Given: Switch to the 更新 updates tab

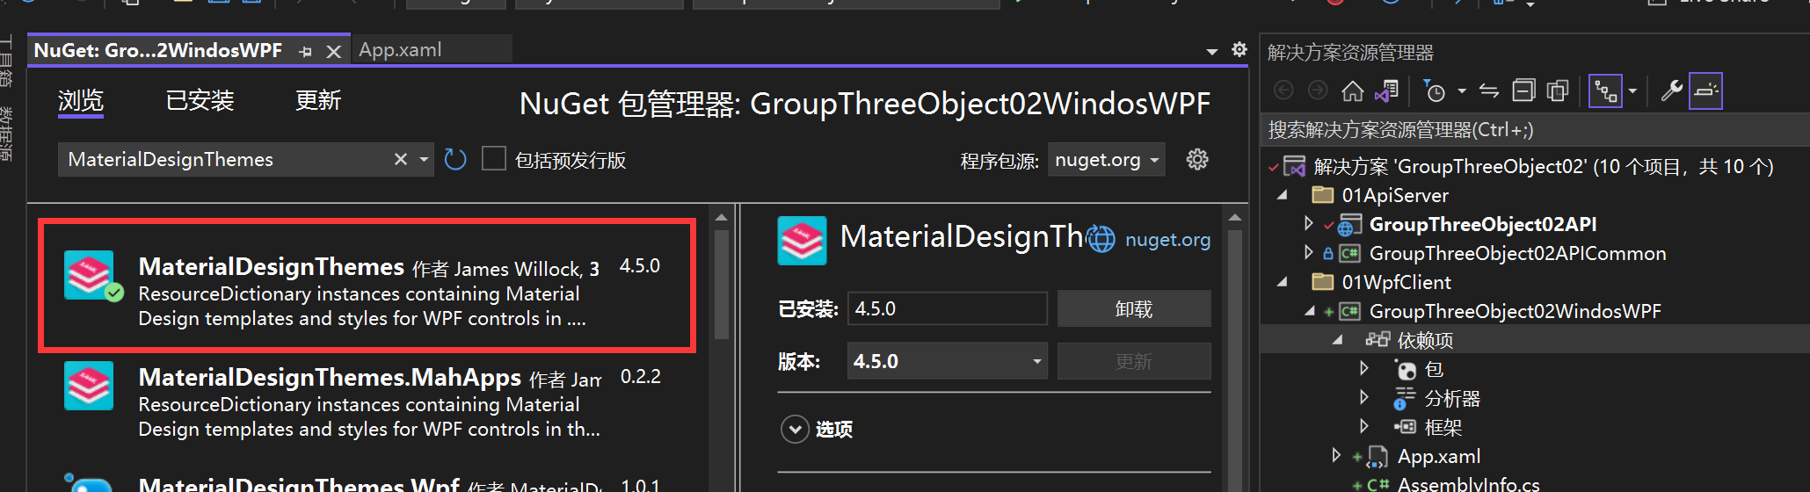Looking at the screenshot, I should (317, 101).
